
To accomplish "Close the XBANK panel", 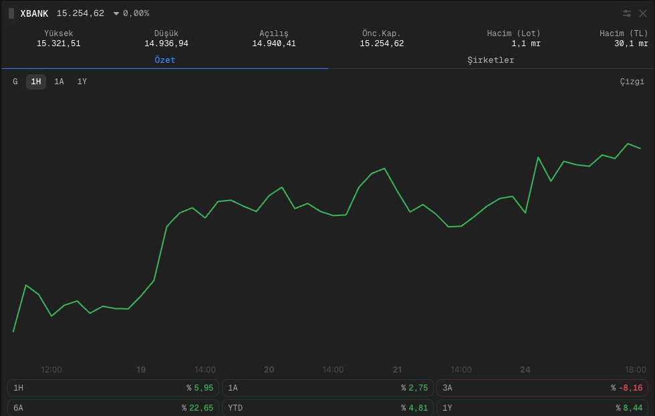I will point(643,13).
